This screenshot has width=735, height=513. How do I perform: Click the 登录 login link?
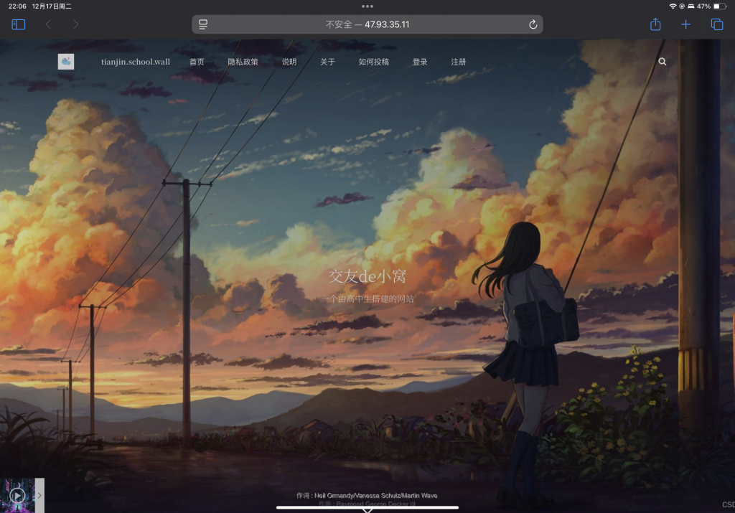tap(420, 62)
